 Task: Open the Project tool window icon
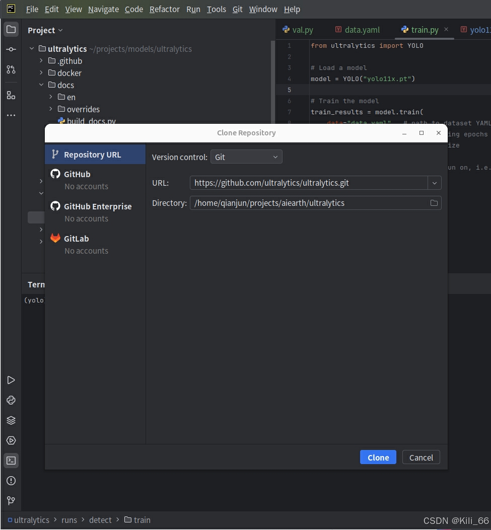click(x=11, y=30)
